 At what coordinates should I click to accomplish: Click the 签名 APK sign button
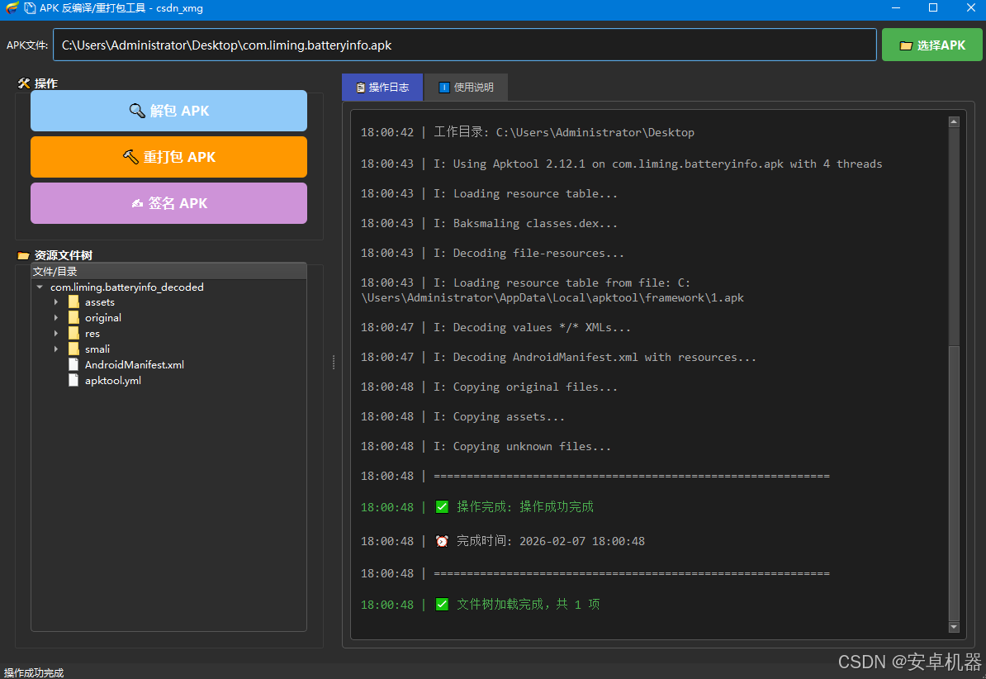[x=168, y=203]
